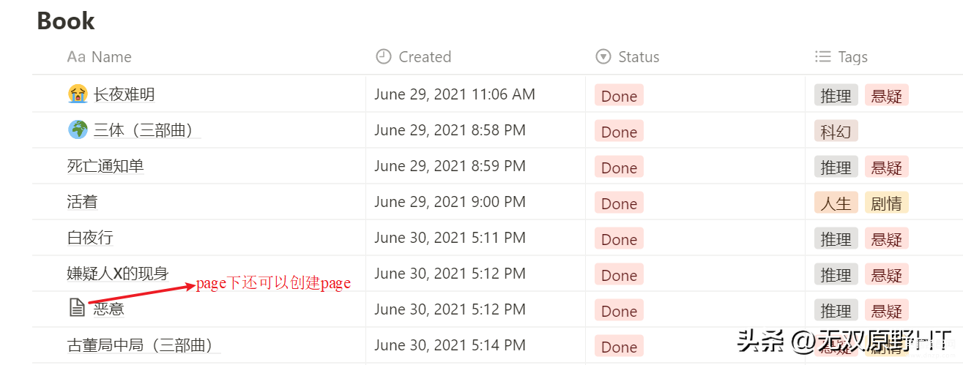Open the Created column header options

(x=476, y=57)
